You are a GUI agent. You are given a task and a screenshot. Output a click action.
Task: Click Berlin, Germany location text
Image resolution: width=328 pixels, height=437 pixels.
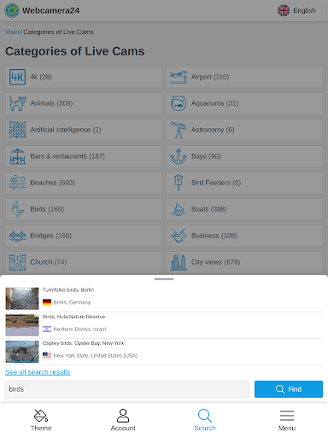(72, 302)
